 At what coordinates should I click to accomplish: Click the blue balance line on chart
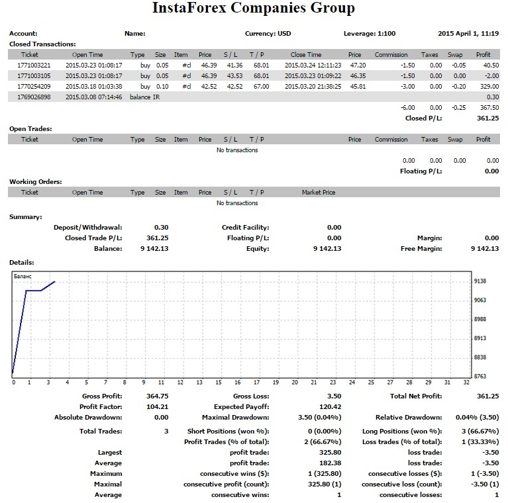pos(33,291)
